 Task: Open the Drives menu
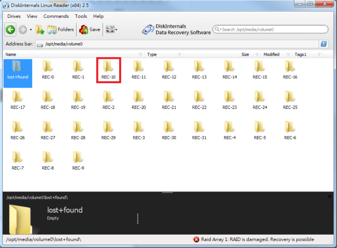(14, 16)
